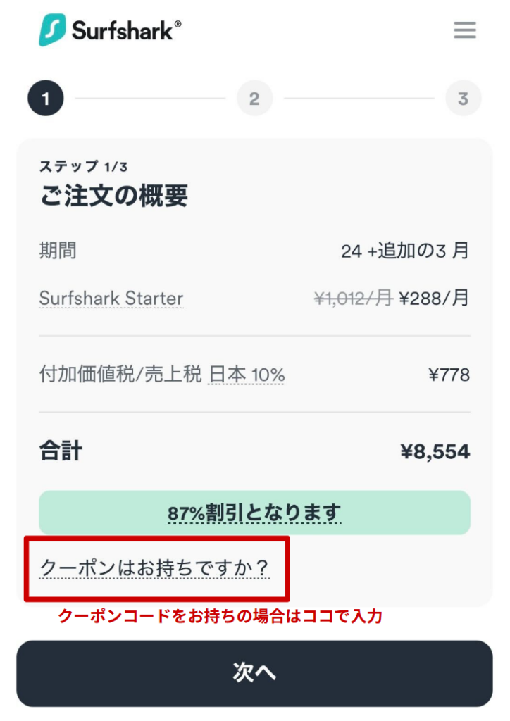This screenshot has width=510, height=721.
Task: Jump to step 3 circle indicator
Action: [463, 99]
